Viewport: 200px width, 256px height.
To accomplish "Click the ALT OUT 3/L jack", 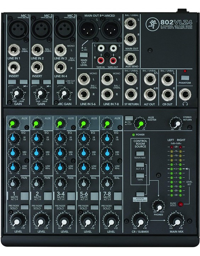I will click(x=150, y=79).
